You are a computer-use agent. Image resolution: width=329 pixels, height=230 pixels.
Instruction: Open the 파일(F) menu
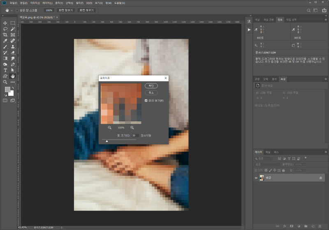[x=14, y=3]
